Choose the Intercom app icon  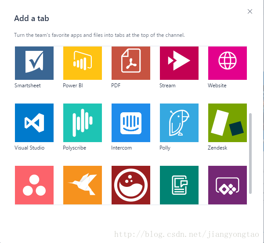(131, 123)
